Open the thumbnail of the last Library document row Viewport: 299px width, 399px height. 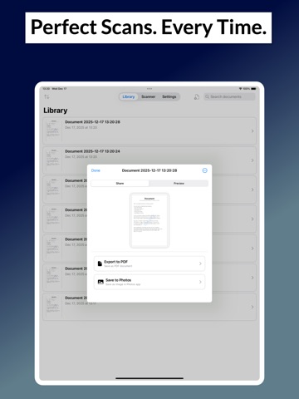coord(53,307)
